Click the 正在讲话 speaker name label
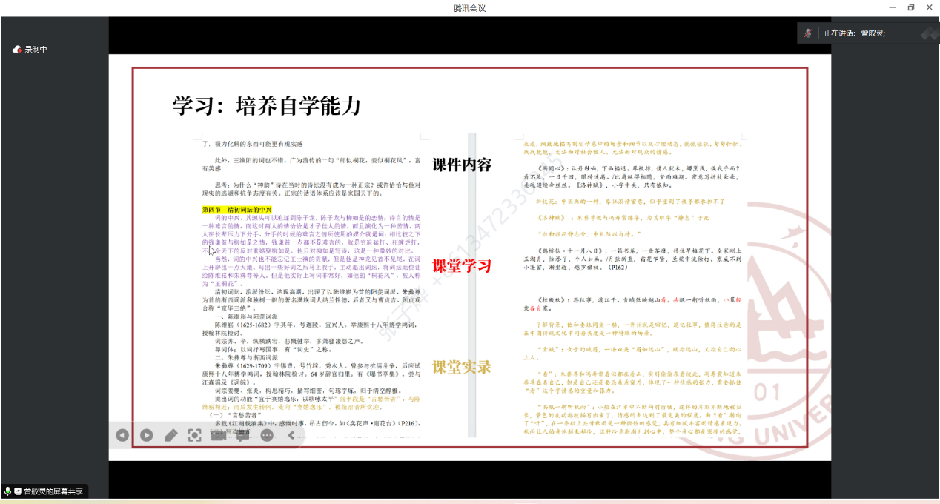The image size is (940, 504). pos(854,33)
